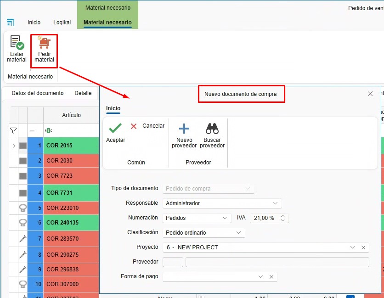Click the accessory icon of row COR 223010
The image size is (384, 298).
(x=23, y=208)
